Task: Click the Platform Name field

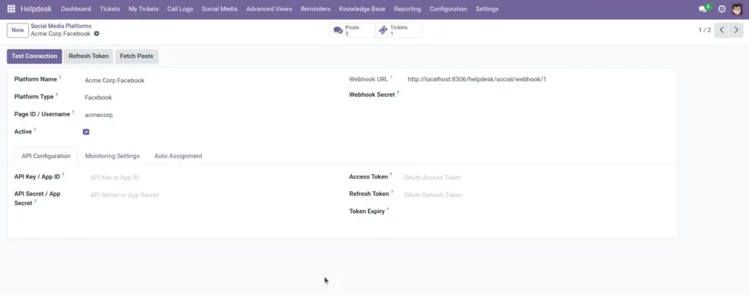Action: (x=210, y=81)
